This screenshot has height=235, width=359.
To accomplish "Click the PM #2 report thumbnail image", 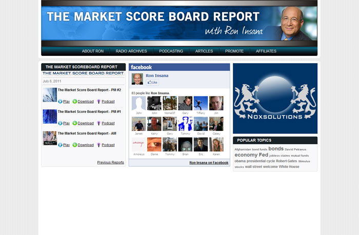I will (50, 95).
